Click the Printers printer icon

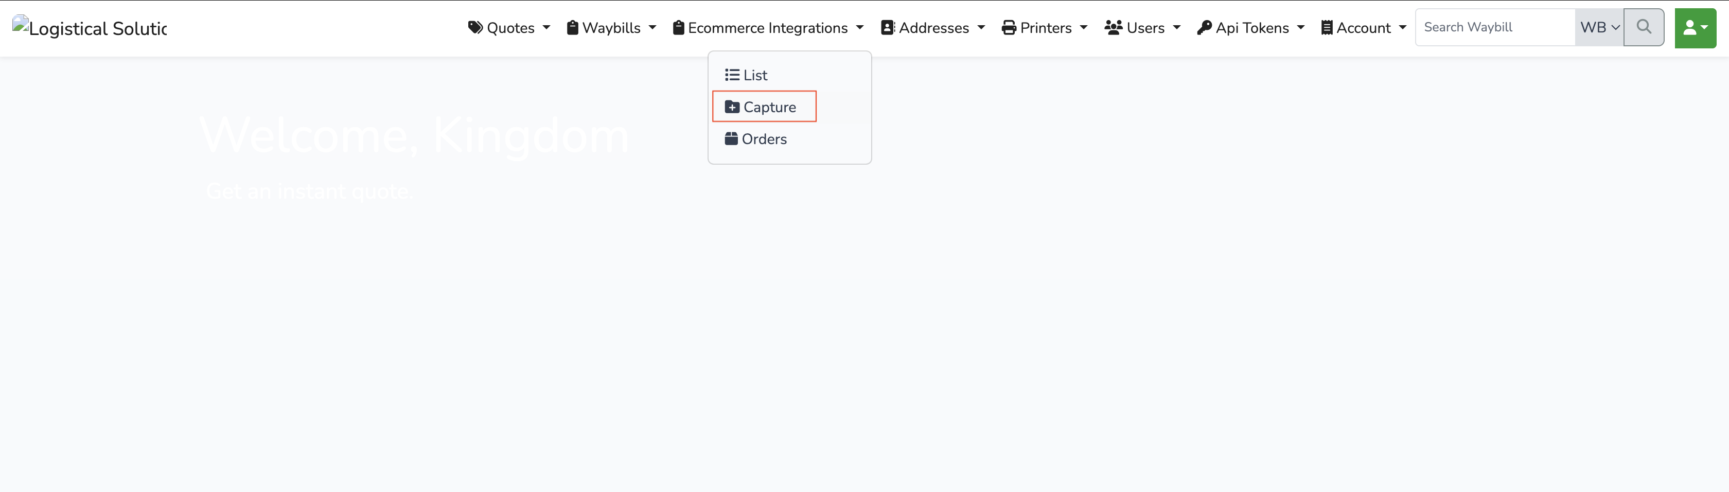point(1010,27)
